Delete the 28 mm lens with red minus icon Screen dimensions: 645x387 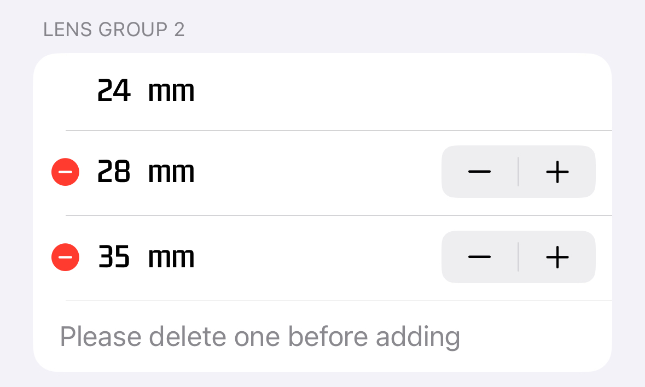66,172
